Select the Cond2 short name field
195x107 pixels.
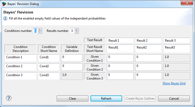click(49, 67)
